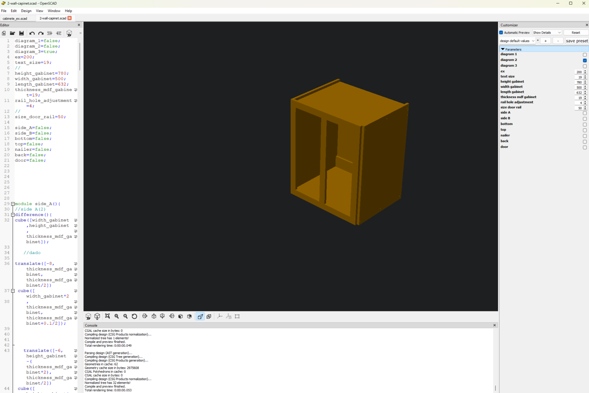Screen dimensions: 589x393
Task: Open the Window menu
Action: click(x=54, y=11)
